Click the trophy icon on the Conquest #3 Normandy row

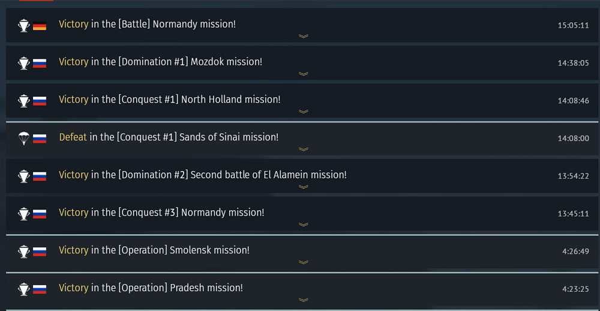tap(23, 214)
